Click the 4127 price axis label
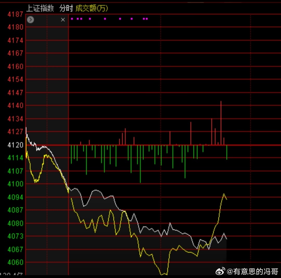The width and height of the screenshot is (281, 278). click(15, 132)
